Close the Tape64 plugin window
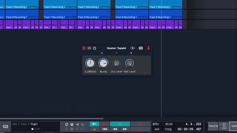 pyautogui.click(x=84, y=48)
